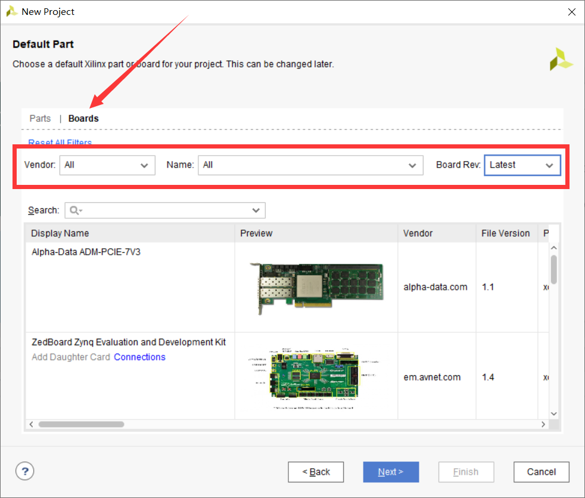The image size is (585, 498).
Task: Click vertical scrollbar up arrow
Action: pos(553,248)
